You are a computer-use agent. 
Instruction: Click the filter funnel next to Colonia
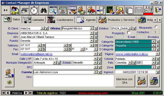tap(158, 59)
